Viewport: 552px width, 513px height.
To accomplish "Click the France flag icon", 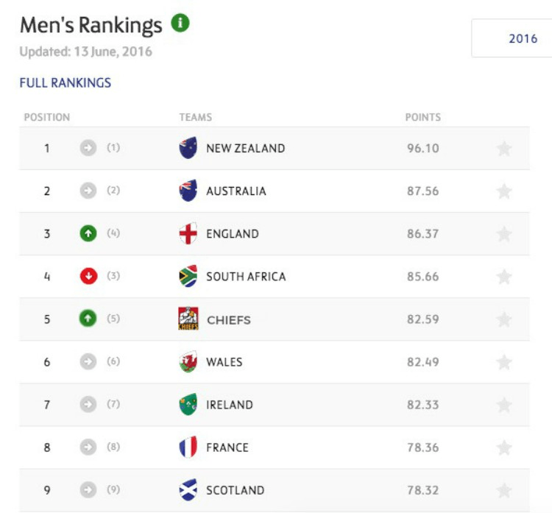I will [x=188, y=447].
